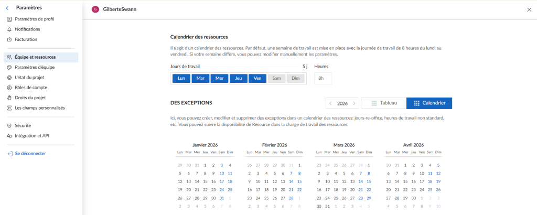
Task: Click the Sécurité shield icon
Action: 9,126
